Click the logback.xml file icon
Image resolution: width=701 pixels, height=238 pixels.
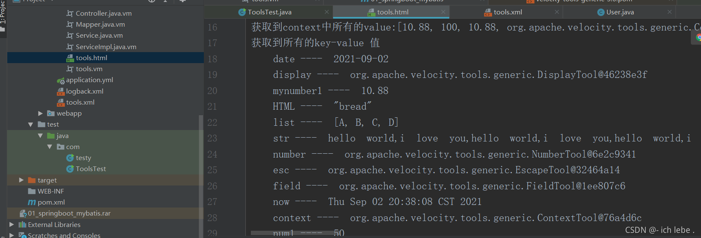click(61, 91)
